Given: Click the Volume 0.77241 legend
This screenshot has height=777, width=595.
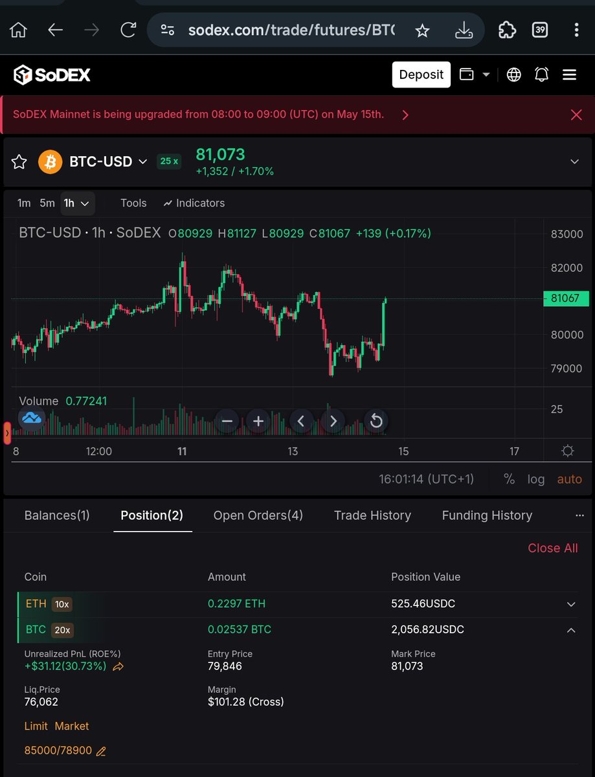Looking at the screenshot, I should pyautogui.click(x=63, y=401).
